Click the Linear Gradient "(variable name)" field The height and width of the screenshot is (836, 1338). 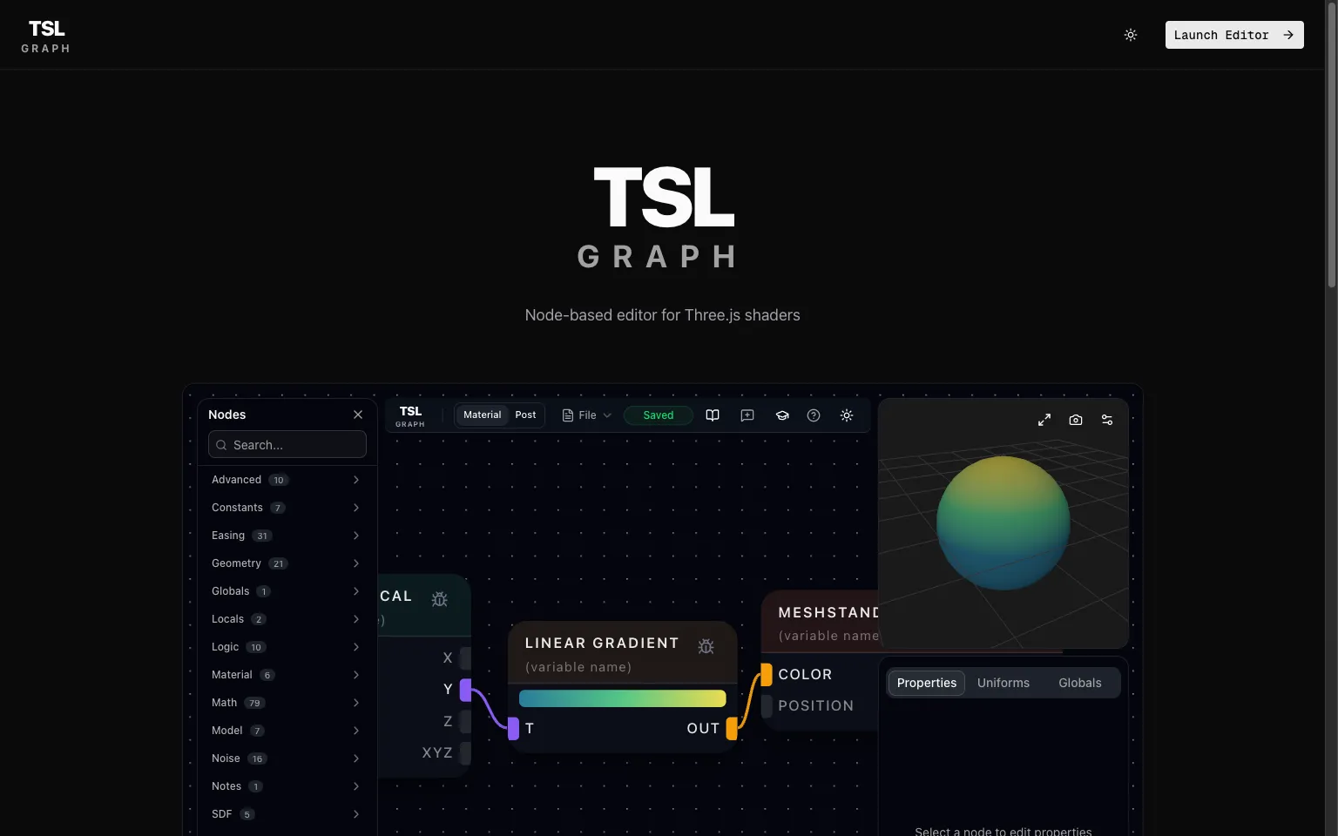578,667
